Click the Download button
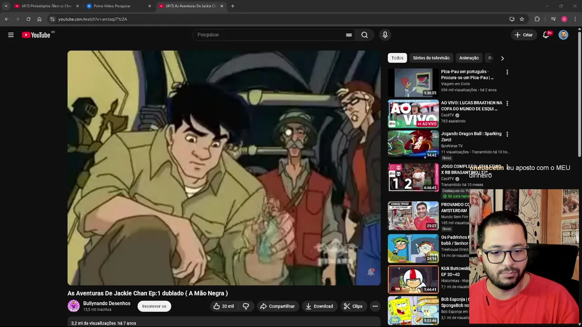 click(319, 306)
